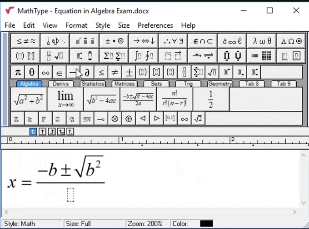Image resolution: width=309 pixels, height=229 pixels.
Task: Insert the plus-minus symbol
Action: click(129, 72)
